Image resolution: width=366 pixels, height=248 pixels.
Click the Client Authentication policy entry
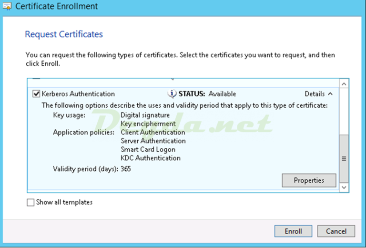coord(152,132)
